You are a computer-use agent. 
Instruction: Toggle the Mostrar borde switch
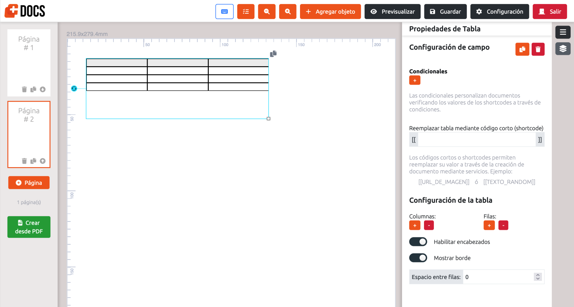tap(418, 258)
